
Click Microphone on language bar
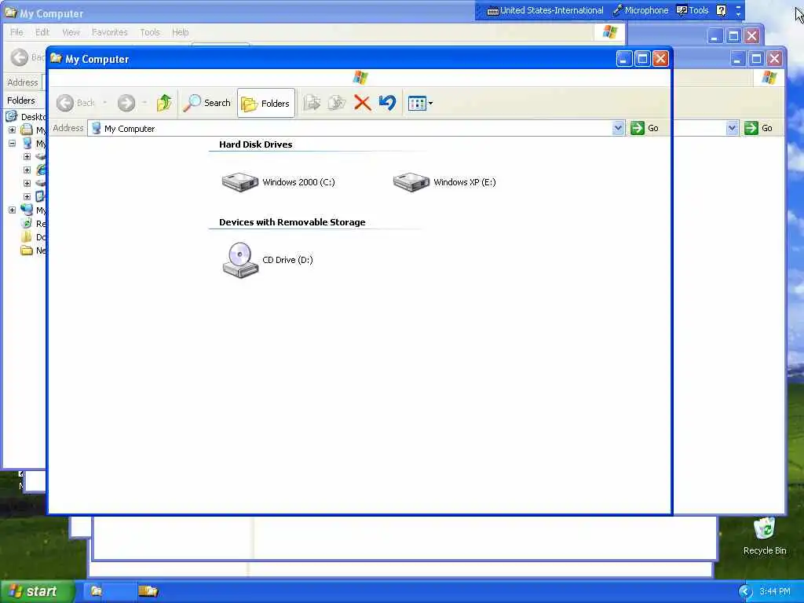coord(641,10)
